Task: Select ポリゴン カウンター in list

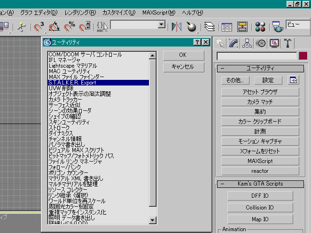Action: (98, 173)
